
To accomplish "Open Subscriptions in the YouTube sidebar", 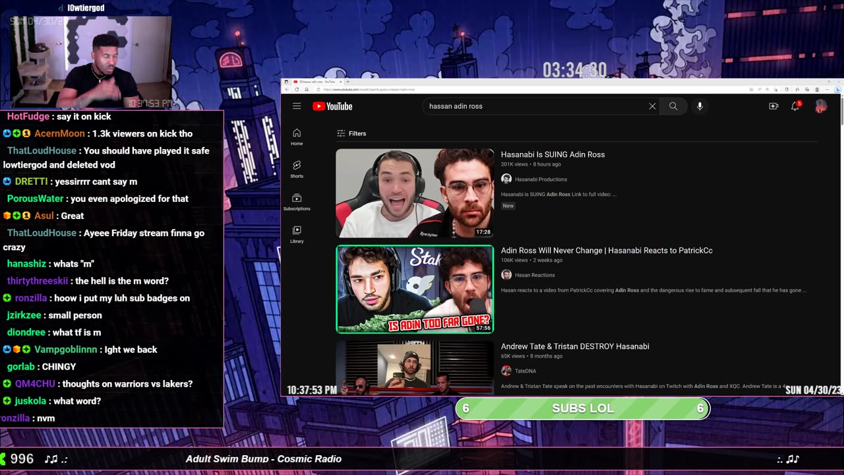I will (297, 202).
